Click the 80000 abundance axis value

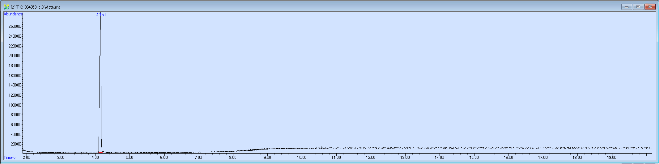click(x=15, y=115)
